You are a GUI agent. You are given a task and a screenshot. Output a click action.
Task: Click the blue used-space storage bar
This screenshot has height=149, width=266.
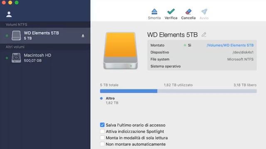(128, 91)
